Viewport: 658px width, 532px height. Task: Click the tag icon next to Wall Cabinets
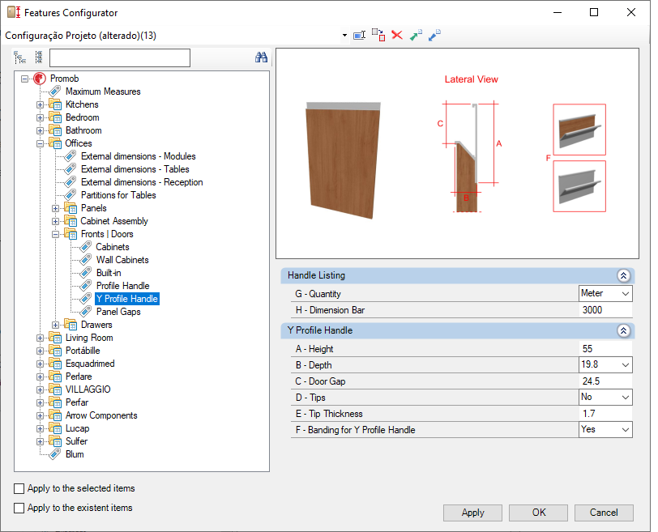tap(86, 260)
